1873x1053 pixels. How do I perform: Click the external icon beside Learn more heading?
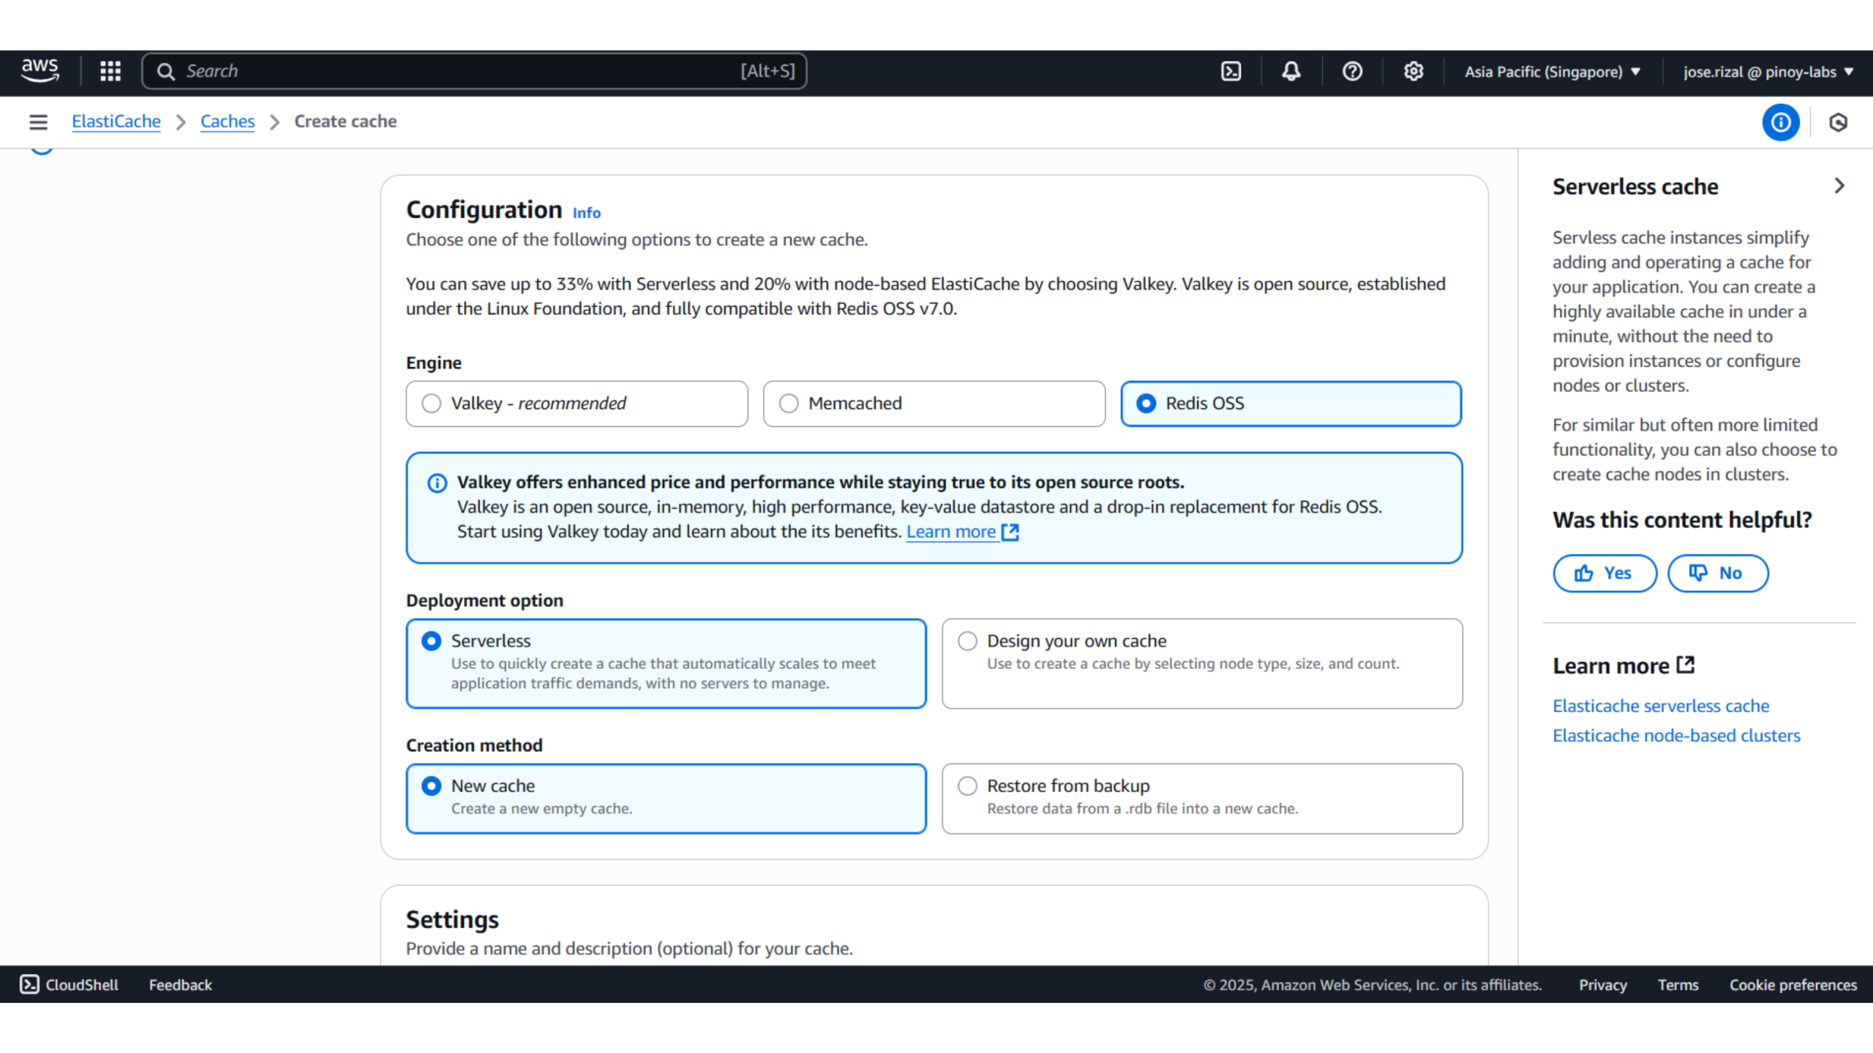pyautogui.click(x=1686, y=665)
